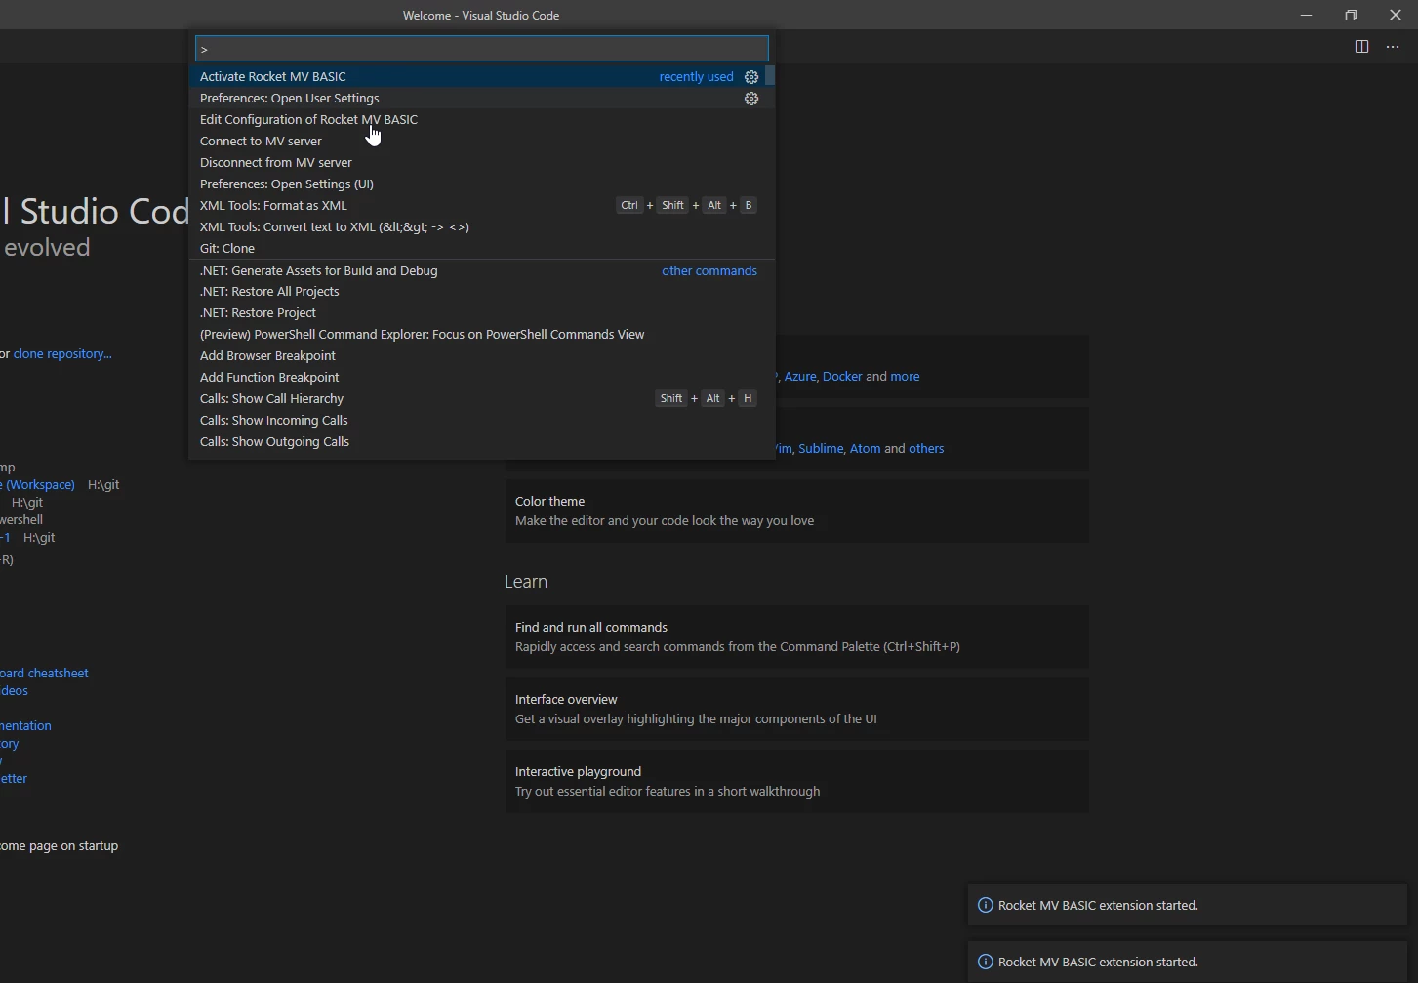The height and width of the screenshot is (983, 1418).
Task: Open the Color theme card
Action: tap(796, 511)
